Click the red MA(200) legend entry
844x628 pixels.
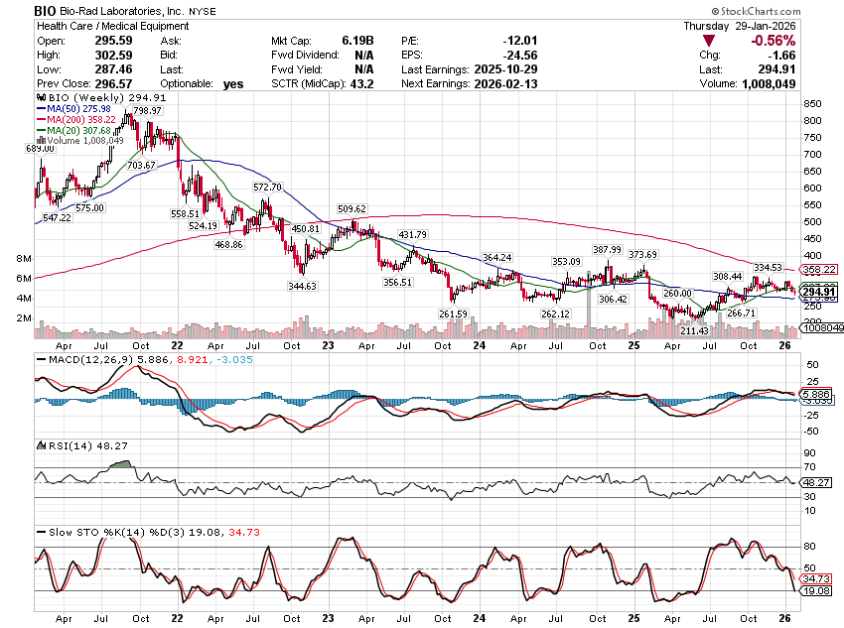click(x=72, y=120)
